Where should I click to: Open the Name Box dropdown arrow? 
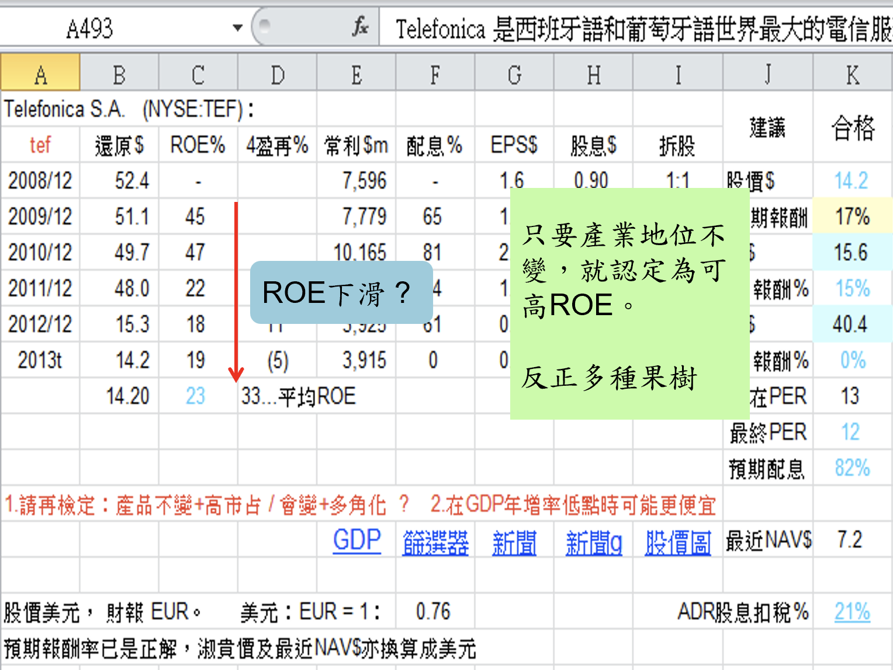click(237, 27)
